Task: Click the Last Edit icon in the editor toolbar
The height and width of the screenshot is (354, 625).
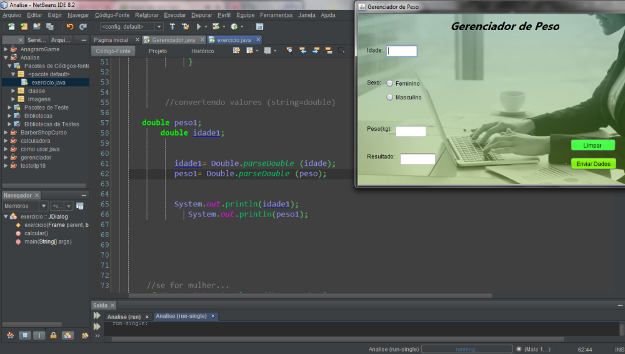Action: pos(237,50)
